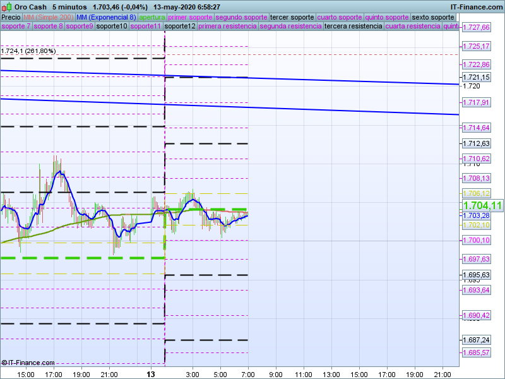Viewport: 505px width, 379px height.
Task: Click the IT-Finance.com link at top right
Action: pos(477,6)
